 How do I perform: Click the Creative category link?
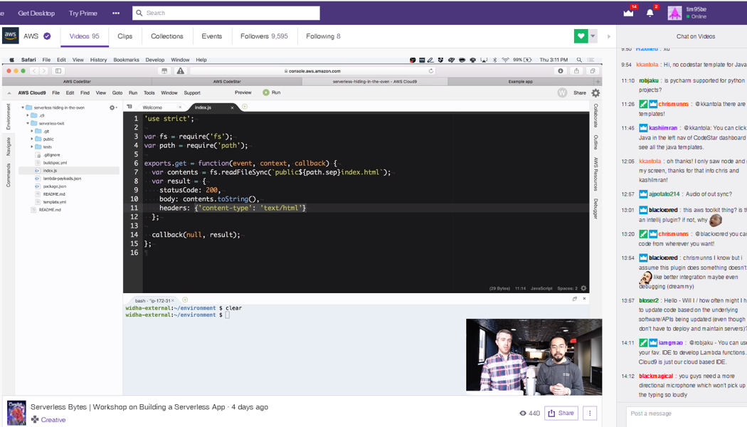tap(53, 420)
